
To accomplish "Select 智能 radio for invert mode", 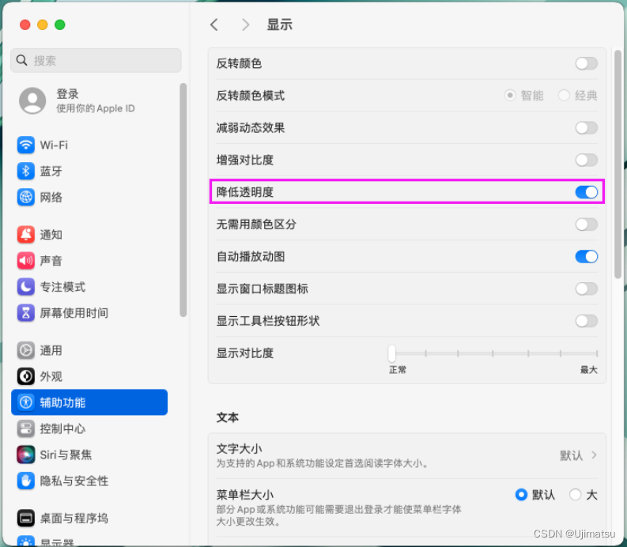I will pyautogui.click(x=510, y=96).
